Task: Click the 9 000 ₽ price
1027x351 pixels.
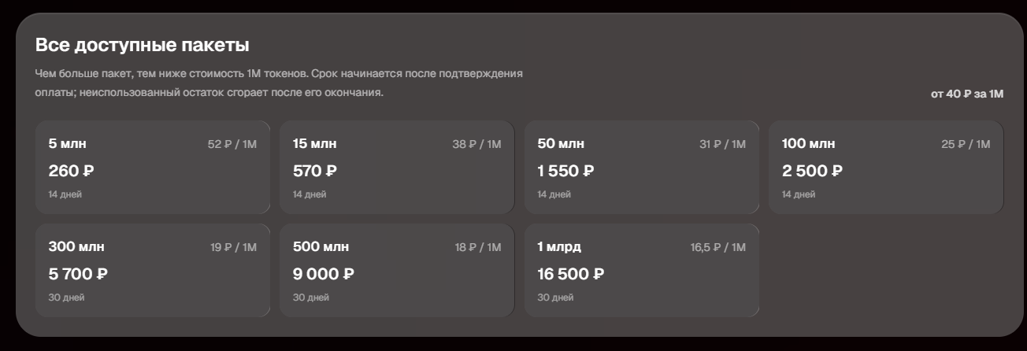Action: [324, 274]
